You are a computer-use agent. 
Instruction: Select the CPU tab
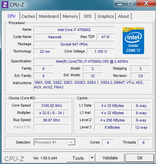pyautogui.click(x=12, y=16)
